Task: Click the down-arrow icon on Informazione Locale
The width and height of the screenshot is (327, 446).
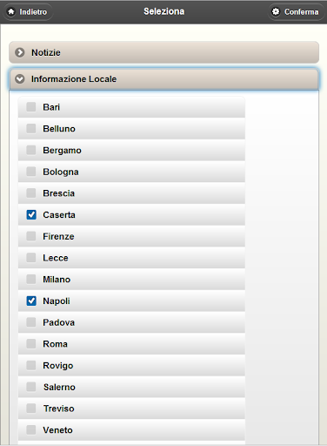Action: 20,79
